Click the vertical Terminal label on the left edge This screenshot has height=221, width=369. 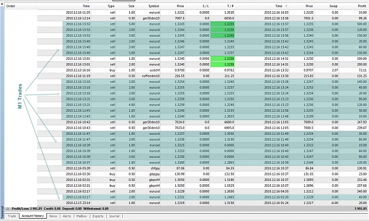[x=2, y=213]
